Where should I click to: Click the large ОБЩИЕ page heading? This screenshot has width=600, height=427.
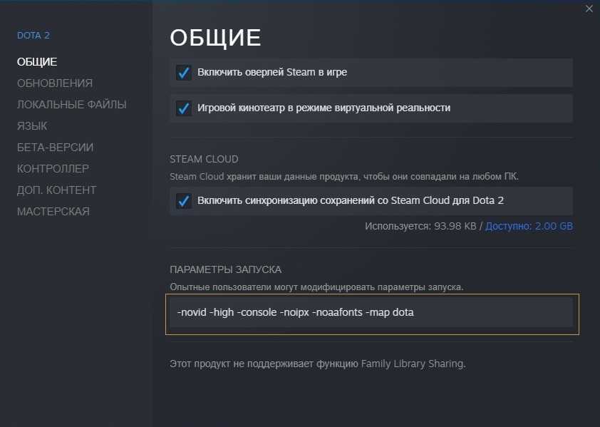[x=215, y=38]
